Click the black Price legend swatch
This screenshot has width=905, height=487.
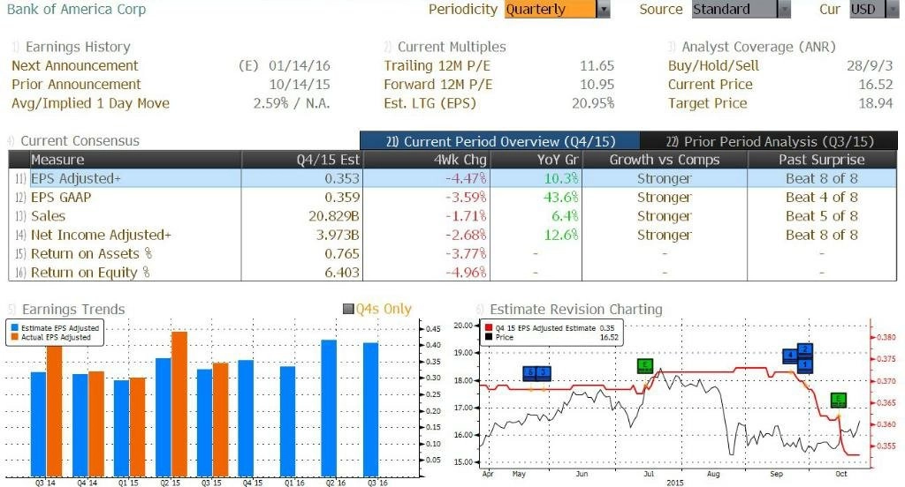tap(489, 337)
